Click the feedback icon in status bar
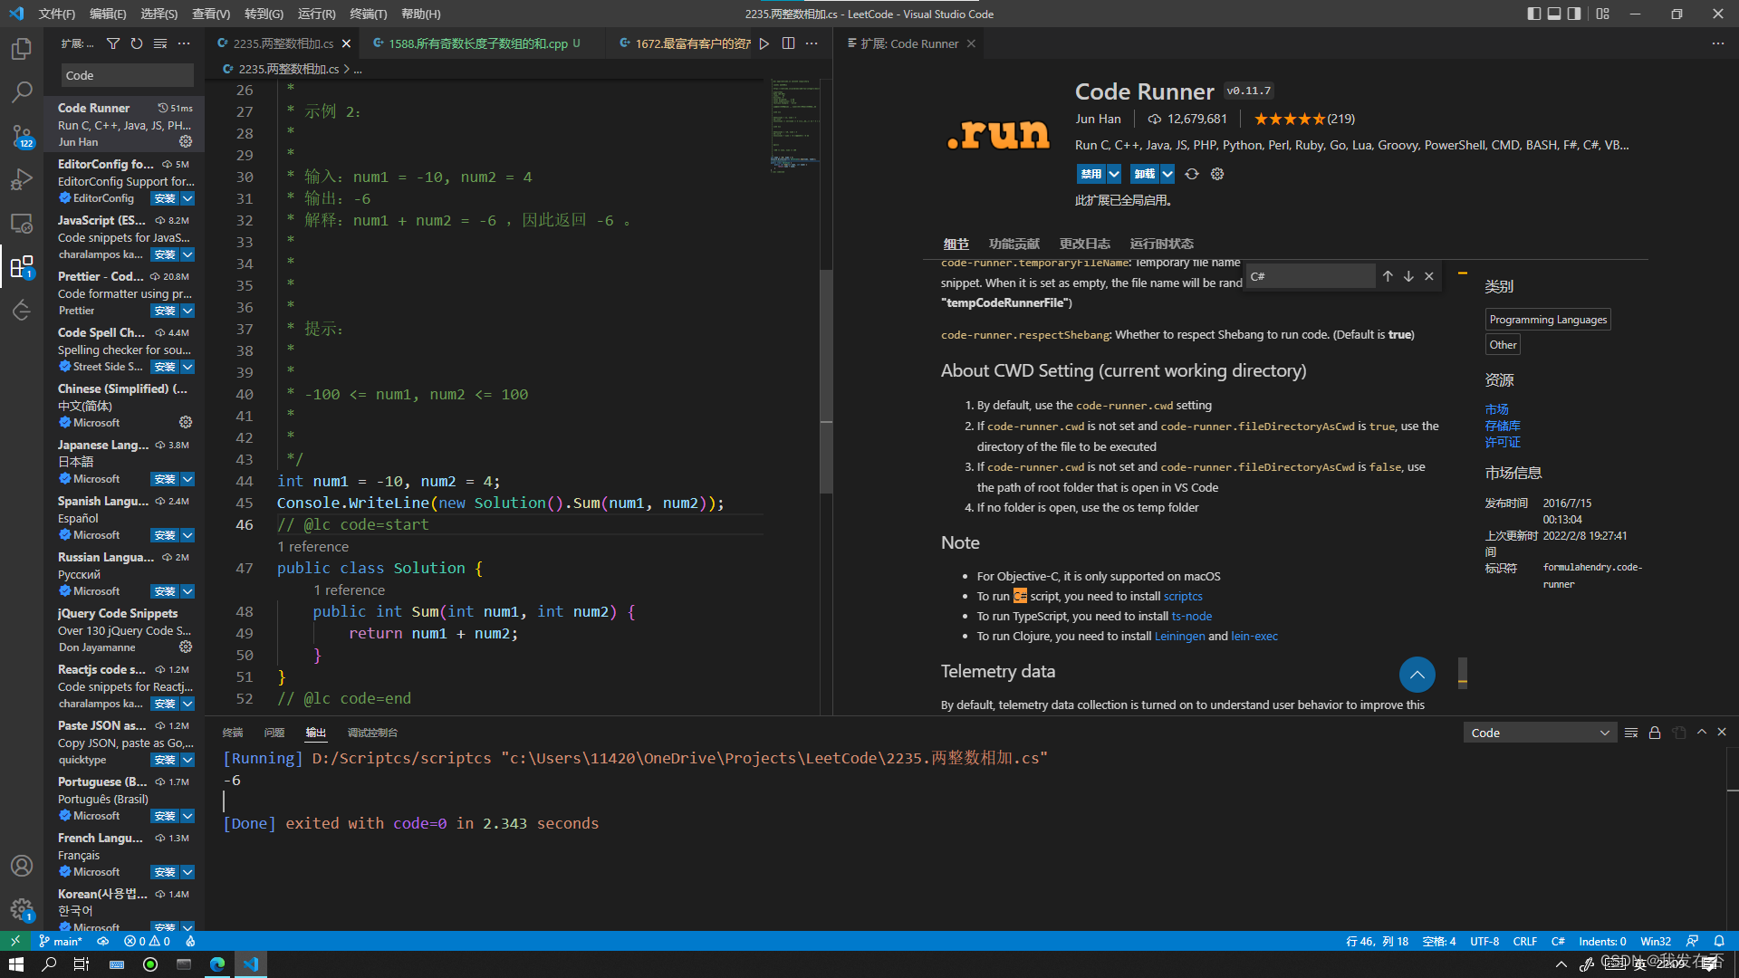 [1692, 941]
